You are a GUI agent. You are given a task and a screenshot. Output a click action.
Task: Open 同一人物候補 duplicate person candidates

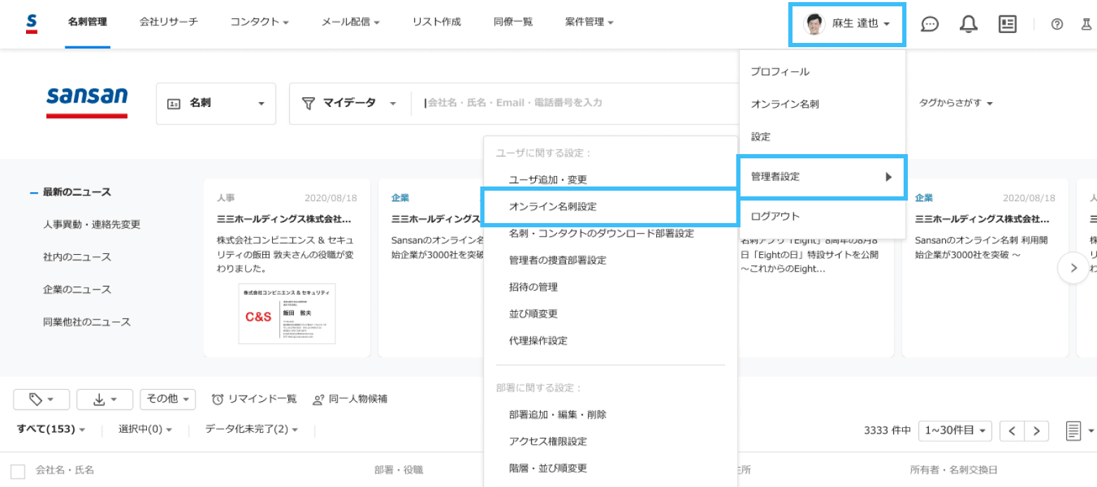coord(350,399)
